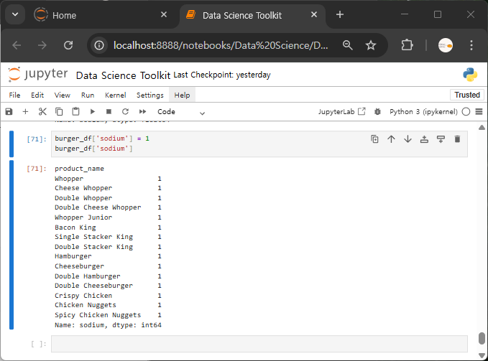Open the File menu

pyautogui.click(x=14, y=95)
